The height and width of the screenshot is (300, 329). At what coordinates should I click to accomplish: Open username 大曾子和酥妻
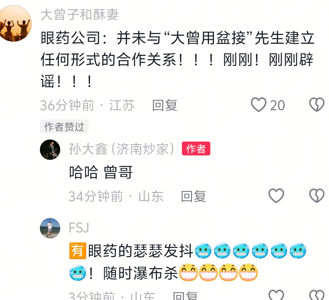pos(79,15)
